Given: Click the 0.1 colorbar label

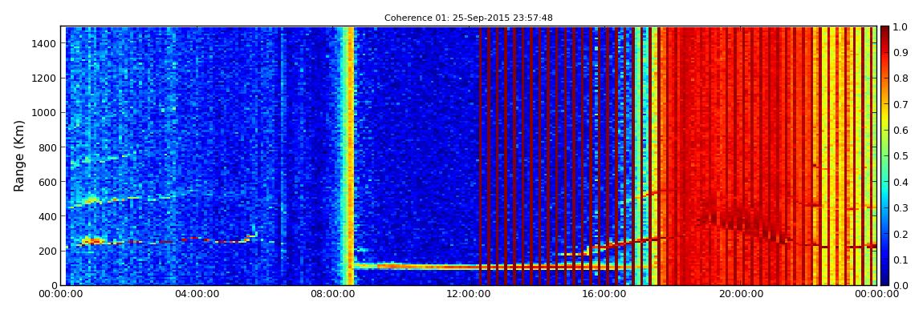Looking at the screenshot, I should click(901, 260).
